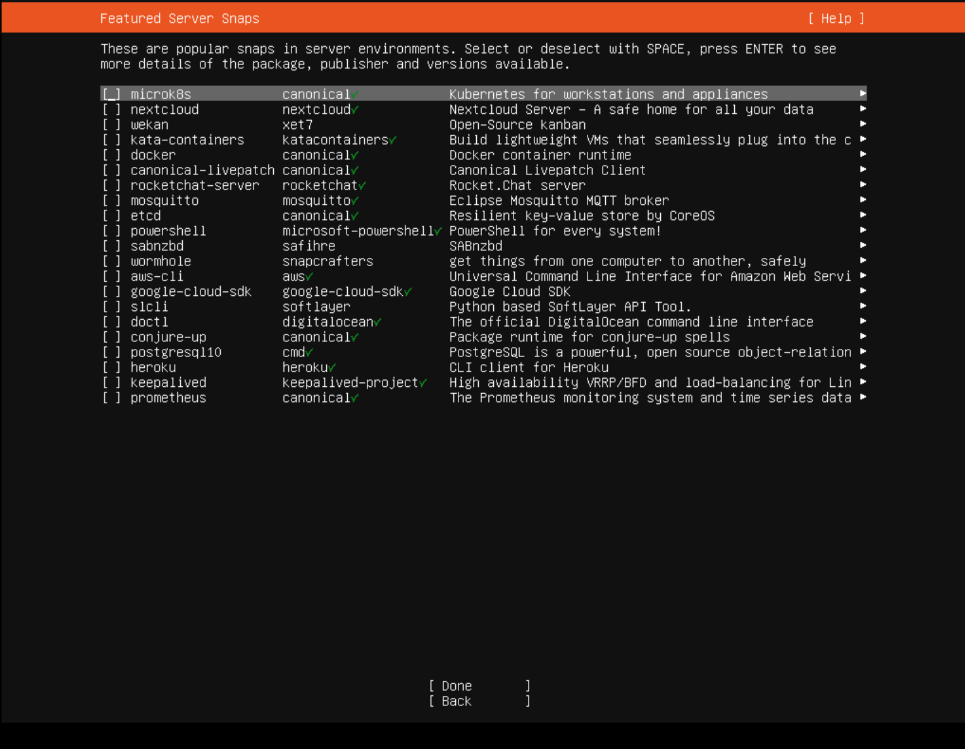Check the docker snap box
The width and height of the screenshot is (965, 749).
pos(112,155)
